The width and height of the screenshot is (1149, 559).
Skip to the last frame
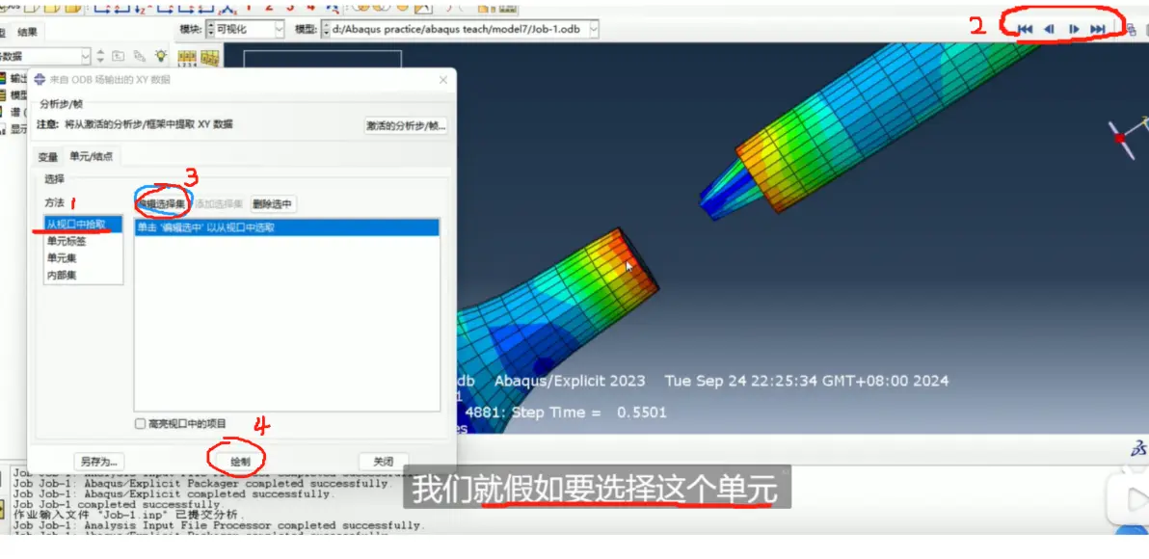pyautogui.click(x=1098, y=29)
